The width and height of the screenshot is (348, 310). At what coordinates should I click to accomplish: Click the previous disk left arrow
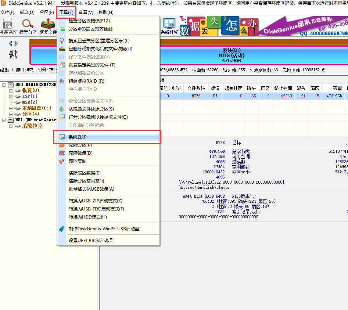(x=10, y=43)
